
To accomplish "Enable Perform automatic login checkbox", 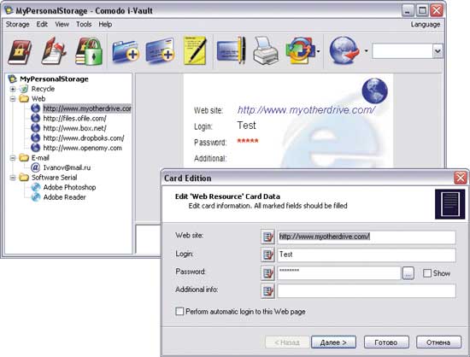I will click(x=179, y=312).
